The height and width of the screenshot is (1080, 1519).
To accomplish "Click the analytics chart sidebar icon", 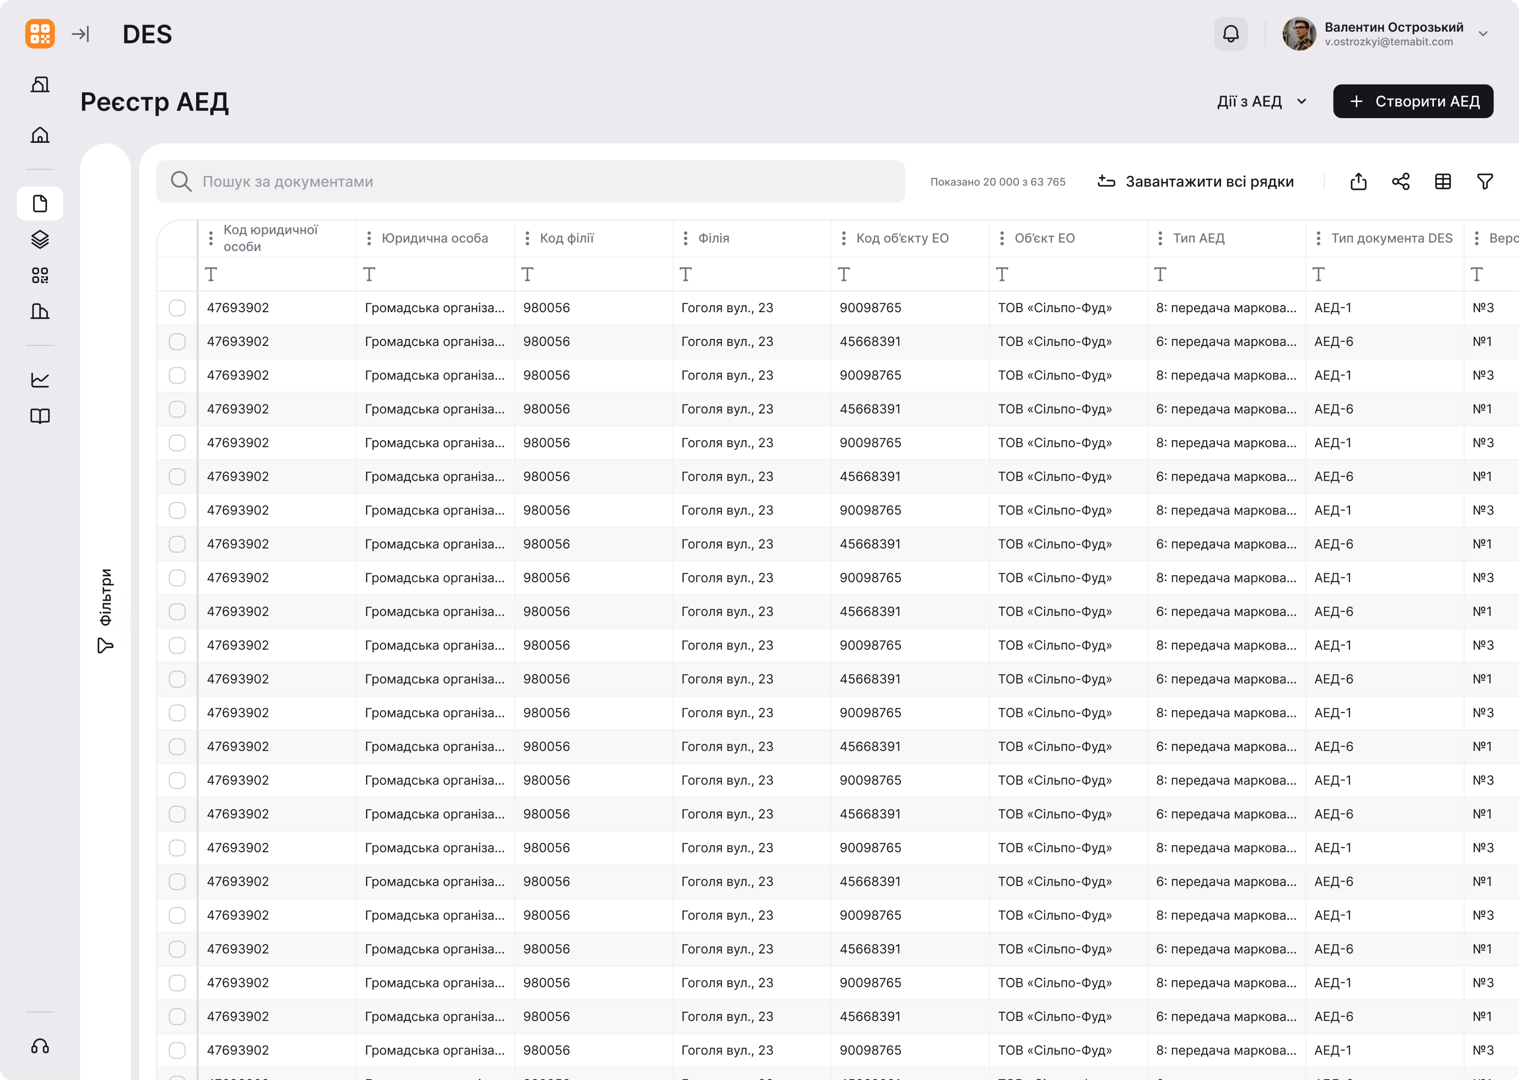I will [x=40, y=380].
